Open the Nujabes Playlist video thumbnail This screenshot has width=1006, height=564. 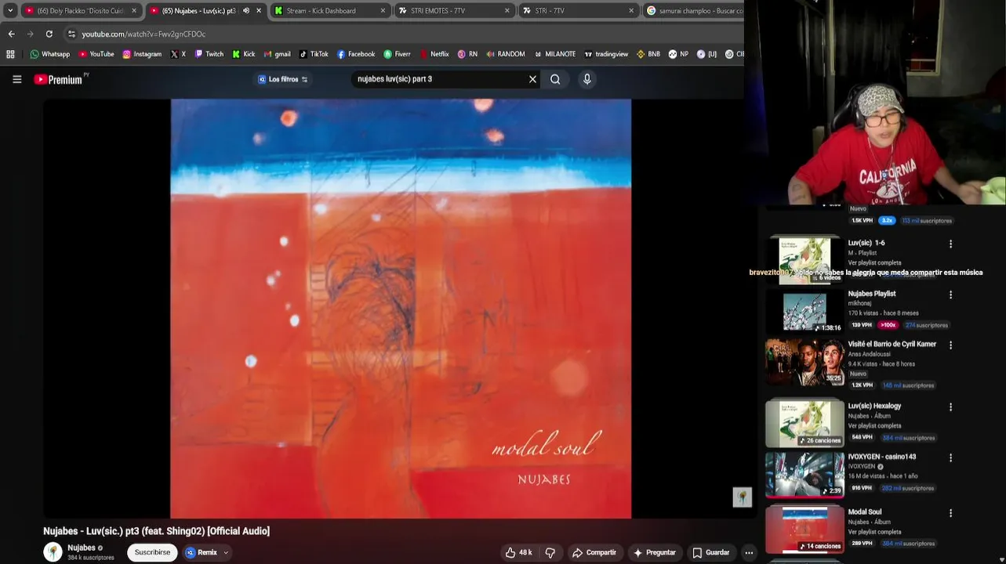804,313
